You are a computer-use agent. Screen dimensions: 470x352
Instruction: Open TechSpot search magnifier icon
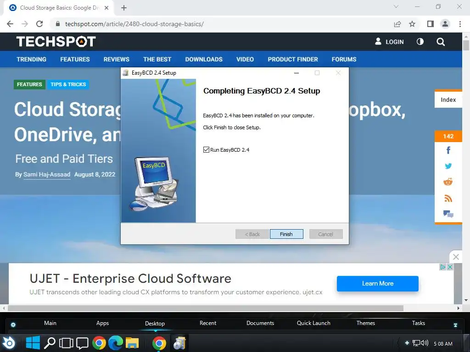(x=440, y=42)
